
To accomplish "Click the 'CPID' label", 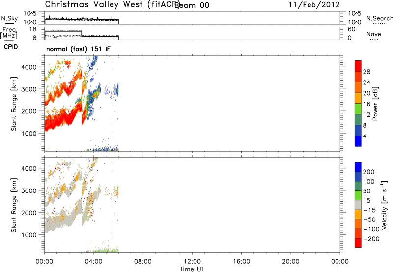I will coord(11,47).
